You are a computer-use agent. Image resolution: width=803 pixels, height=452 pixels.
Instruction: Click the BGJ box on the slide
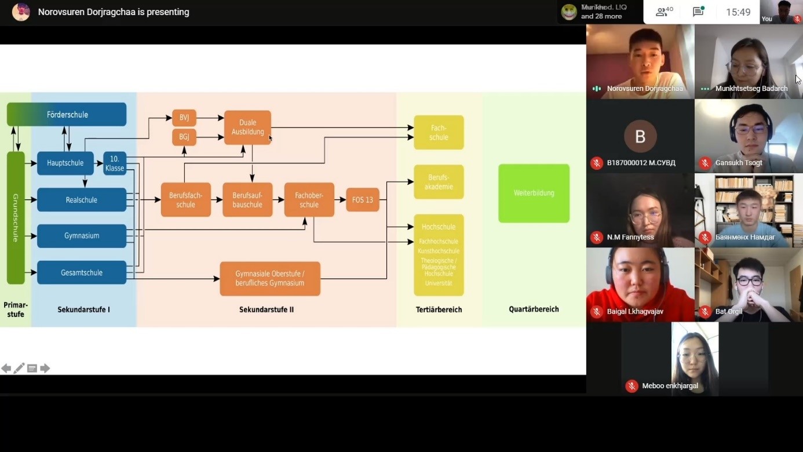coord(184,137)
